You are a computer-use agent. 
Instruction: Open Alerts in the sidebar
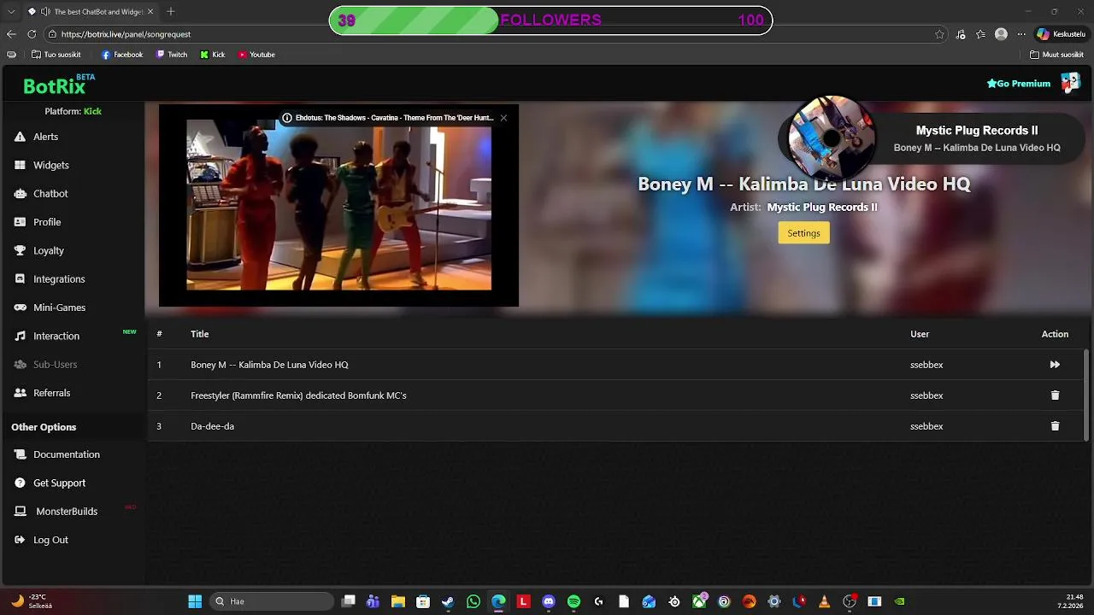pos(36,137)
